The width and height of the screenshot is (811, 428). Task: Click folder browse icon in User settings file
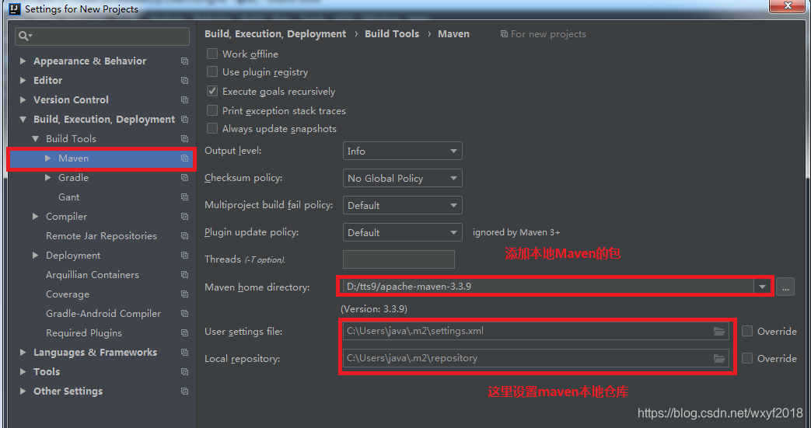719,332
